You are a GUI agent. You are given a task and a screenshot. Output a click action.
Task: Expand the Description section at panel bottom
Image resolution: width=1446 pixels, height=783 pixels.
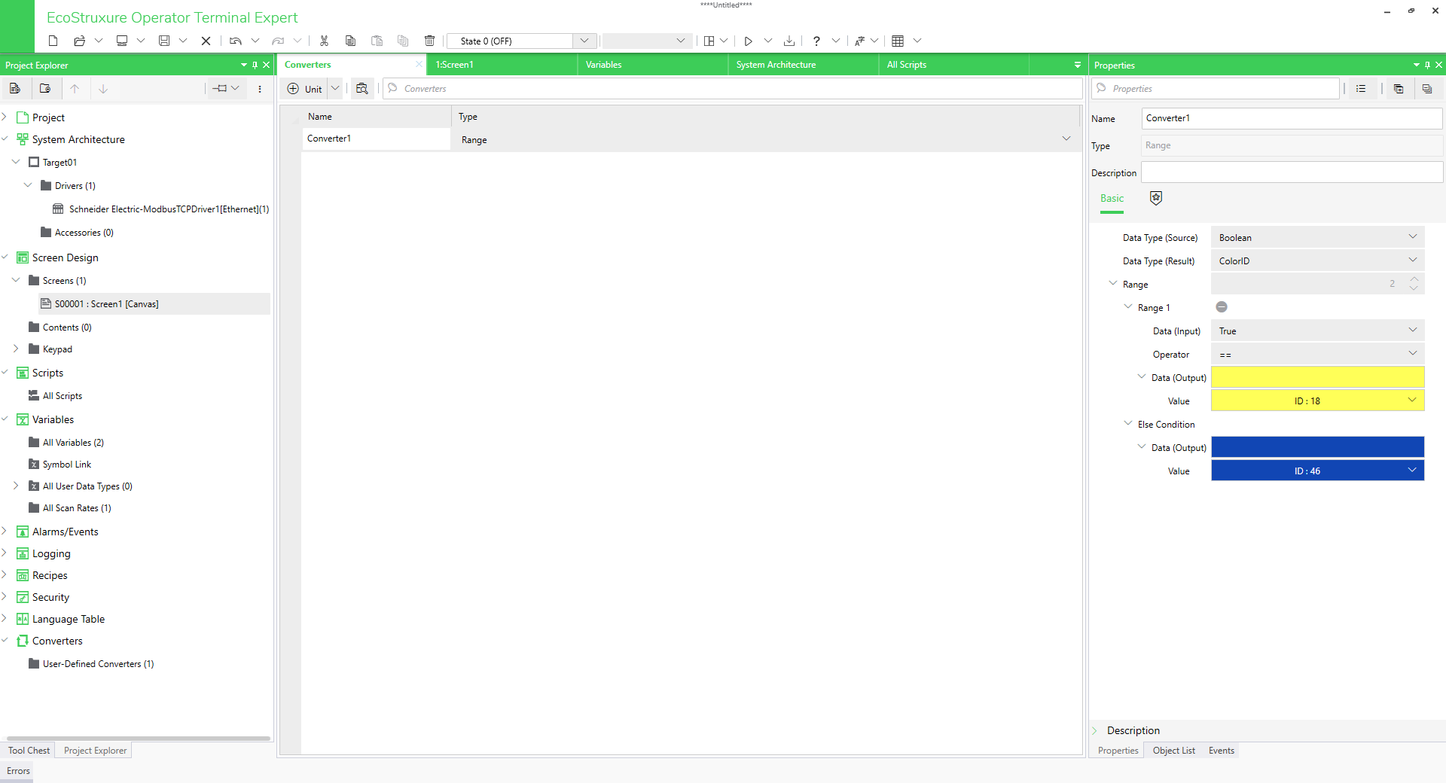coord(1095,730)
